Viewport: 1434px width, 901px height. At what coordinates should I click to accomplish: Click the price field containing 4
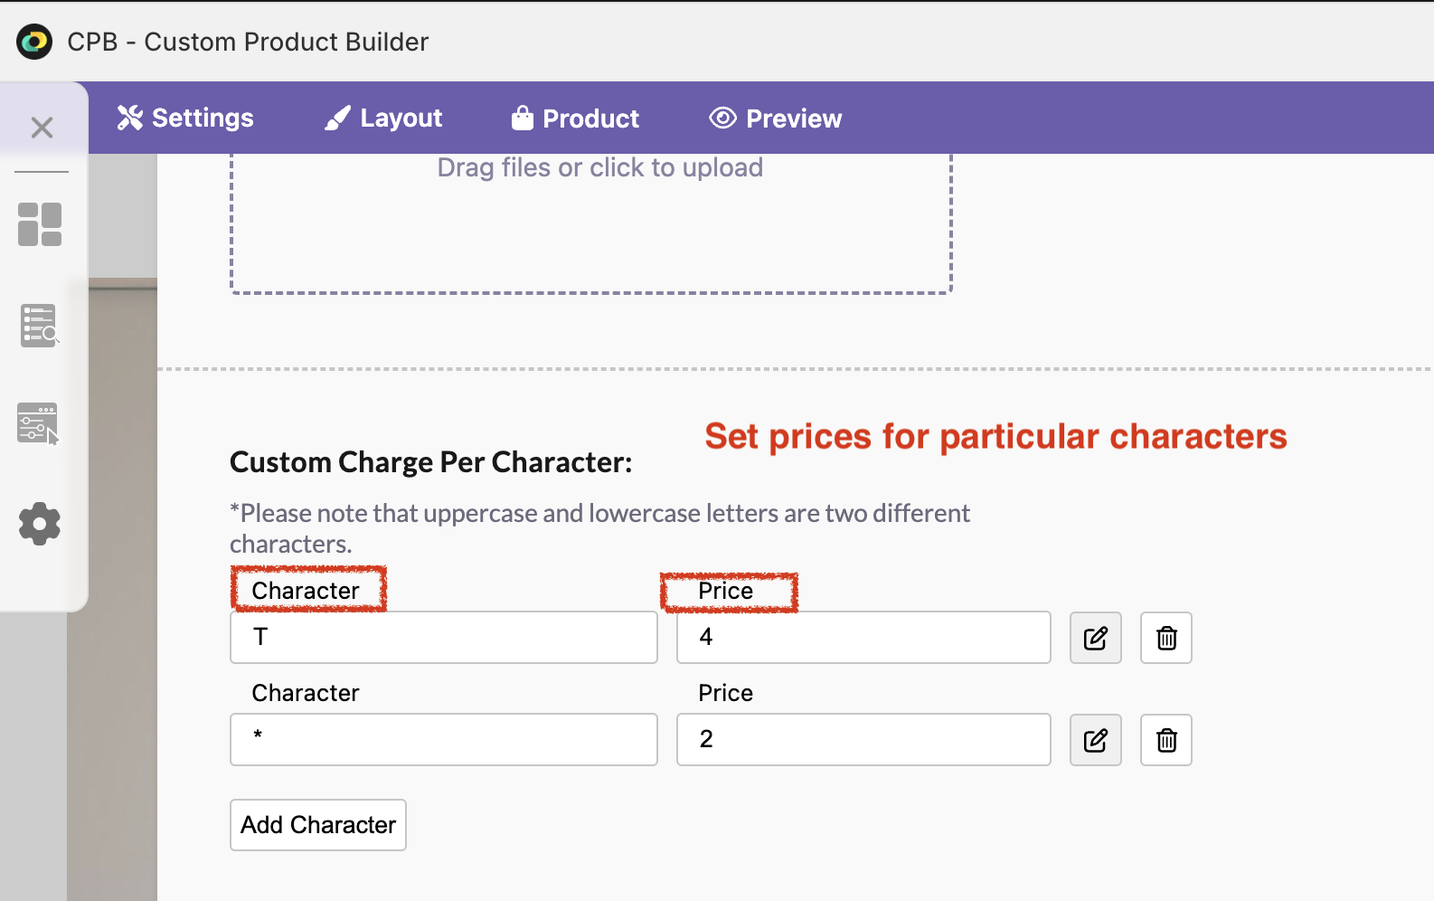click(863, 638)
